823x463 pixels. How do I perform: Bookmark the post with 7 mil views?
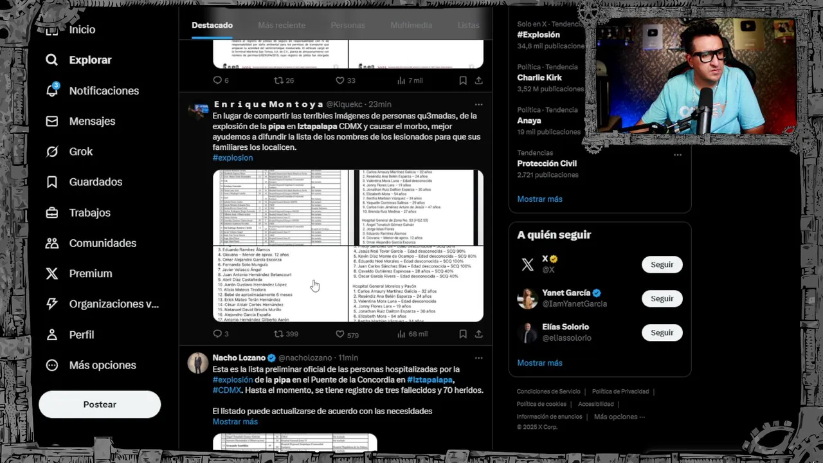(x=463, y=80)
